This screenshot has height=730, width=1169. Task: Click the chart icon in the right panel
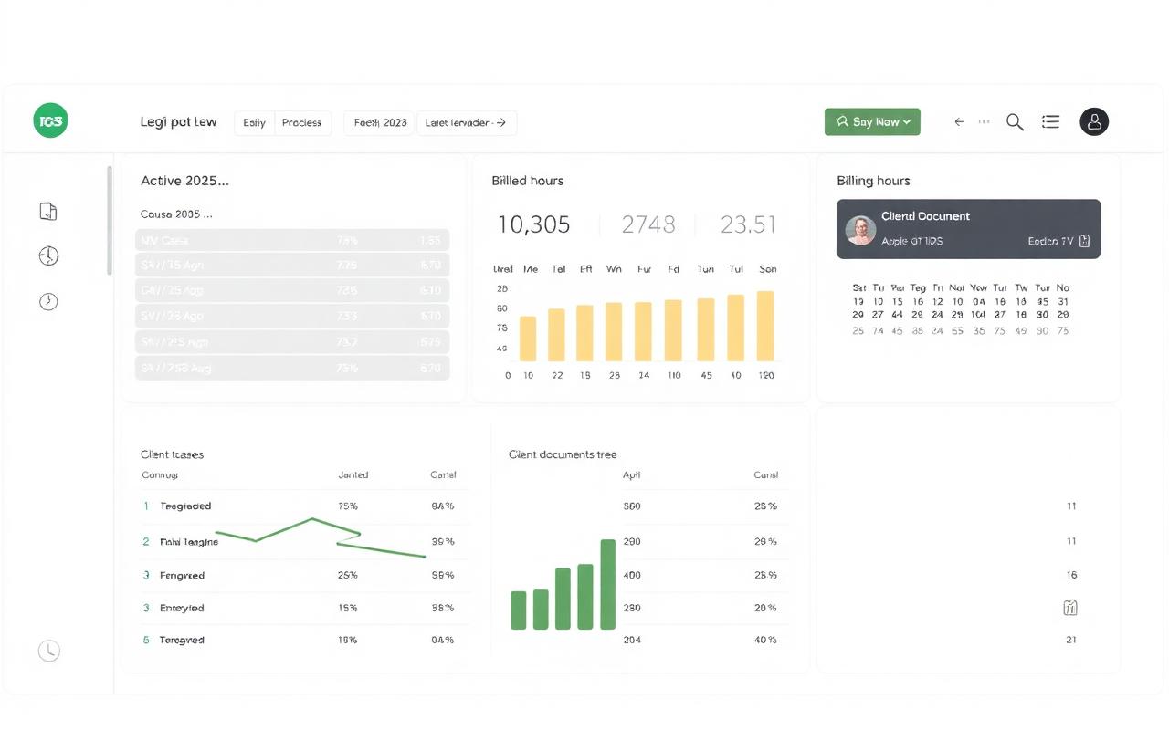pyautogui.click(x=1070, y=608)
